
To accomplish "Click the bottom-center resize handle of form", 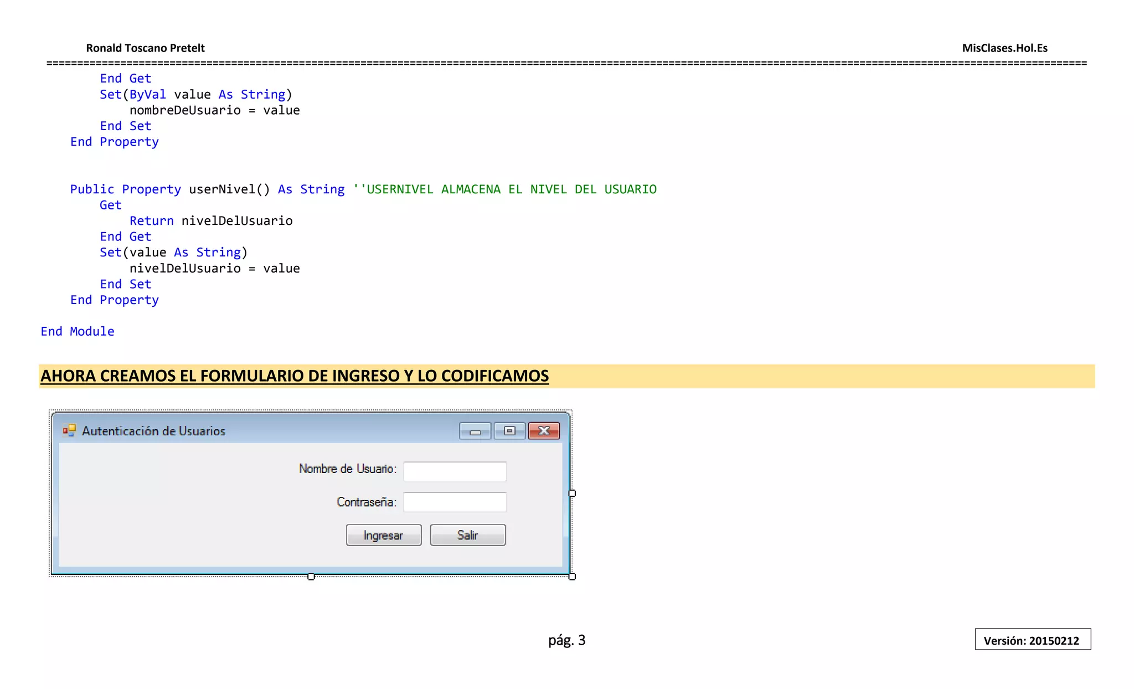I will pos(311,577).
